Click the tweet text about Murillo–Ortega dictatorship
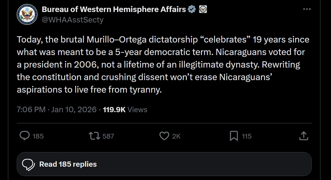The height and width of the screenshot is (180, 331). (x=163, y=65)
